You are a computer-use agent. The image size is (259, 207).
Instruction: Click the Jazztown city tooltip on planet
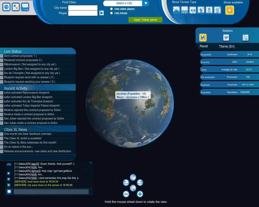tap(133, 95)
